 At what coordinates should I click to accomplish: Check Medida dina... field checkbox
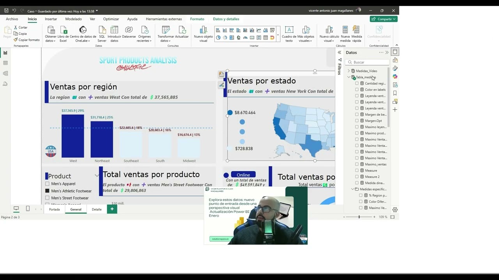357,183
